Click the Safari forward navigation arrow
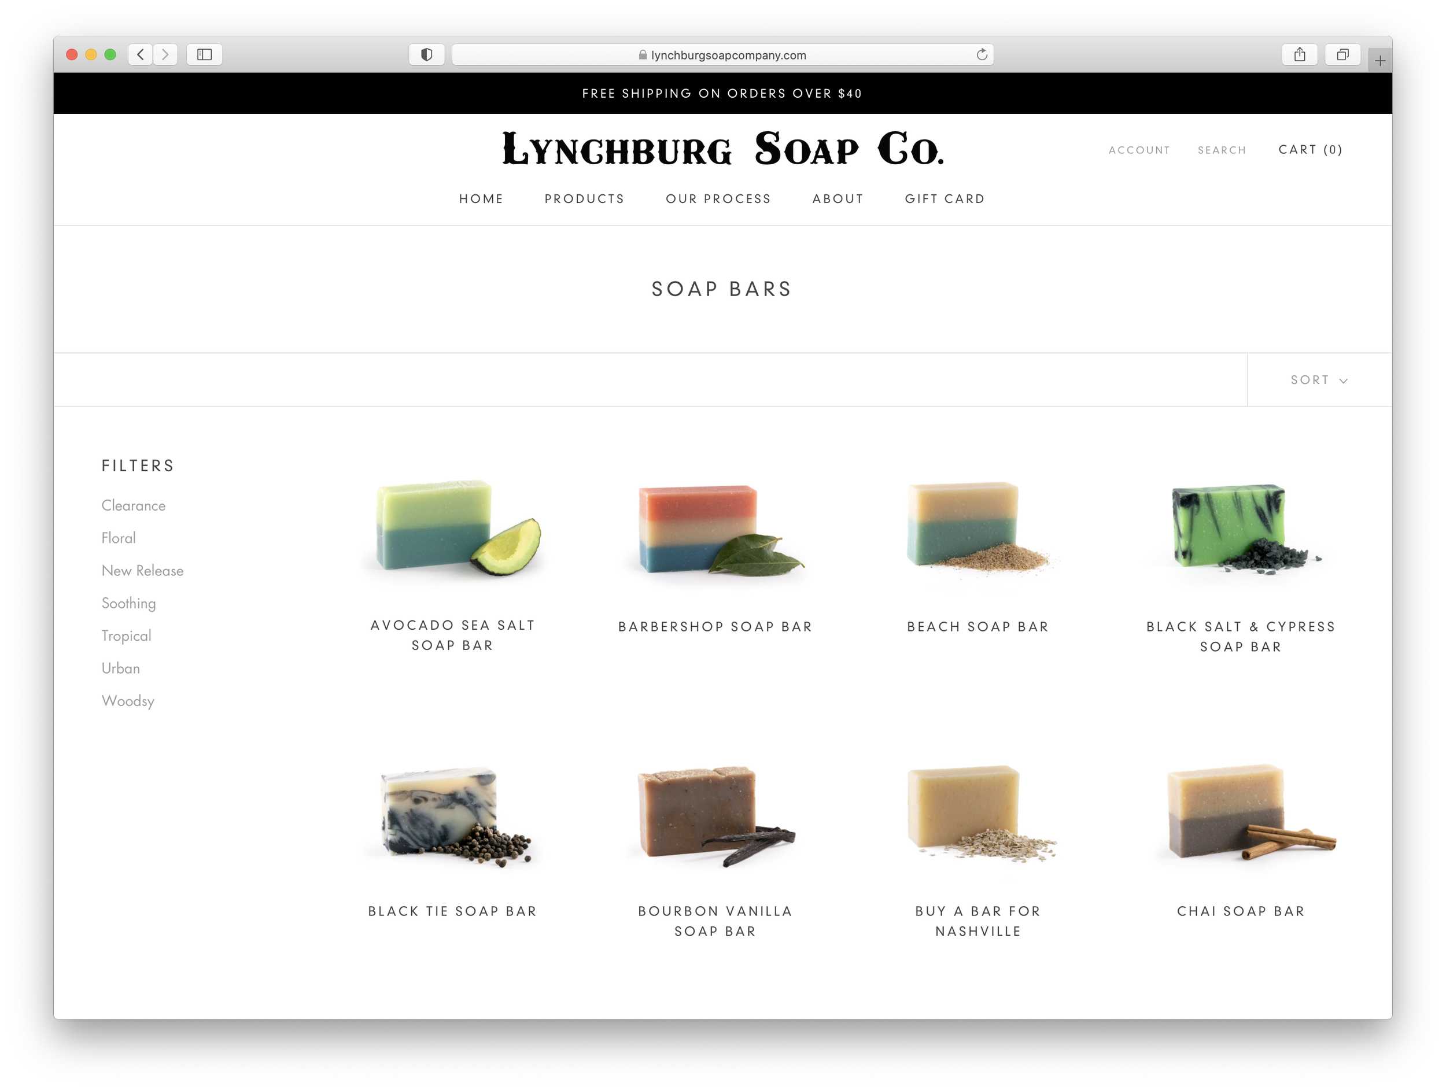Image resolution: width=1446 pixels, height=1090 pixels. 165,54
